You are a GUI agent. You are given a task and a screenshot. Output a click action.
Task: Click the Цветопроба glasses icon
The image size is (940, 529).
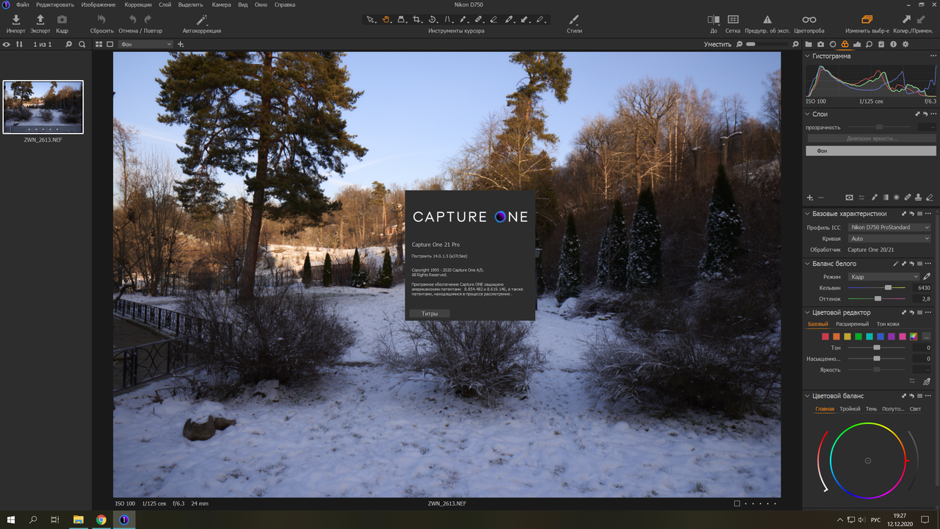tap(809, 20)
